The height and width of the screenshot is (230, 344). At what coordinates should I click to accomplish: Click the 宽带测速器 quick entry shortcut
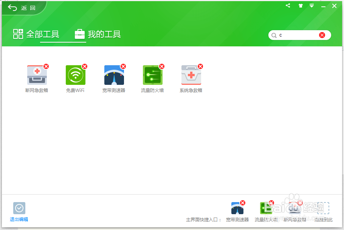coord(237,208)
